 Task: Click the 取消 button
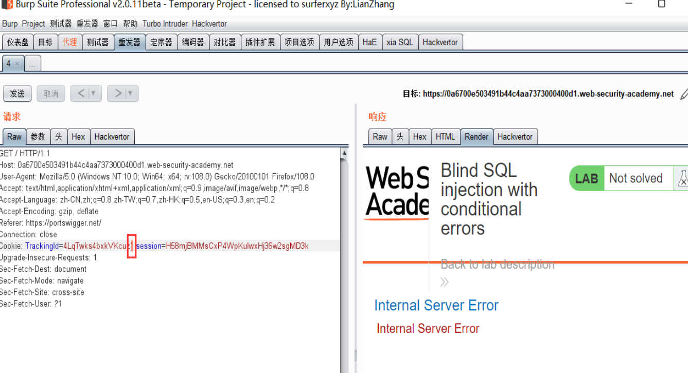click(x=51, y=93)
